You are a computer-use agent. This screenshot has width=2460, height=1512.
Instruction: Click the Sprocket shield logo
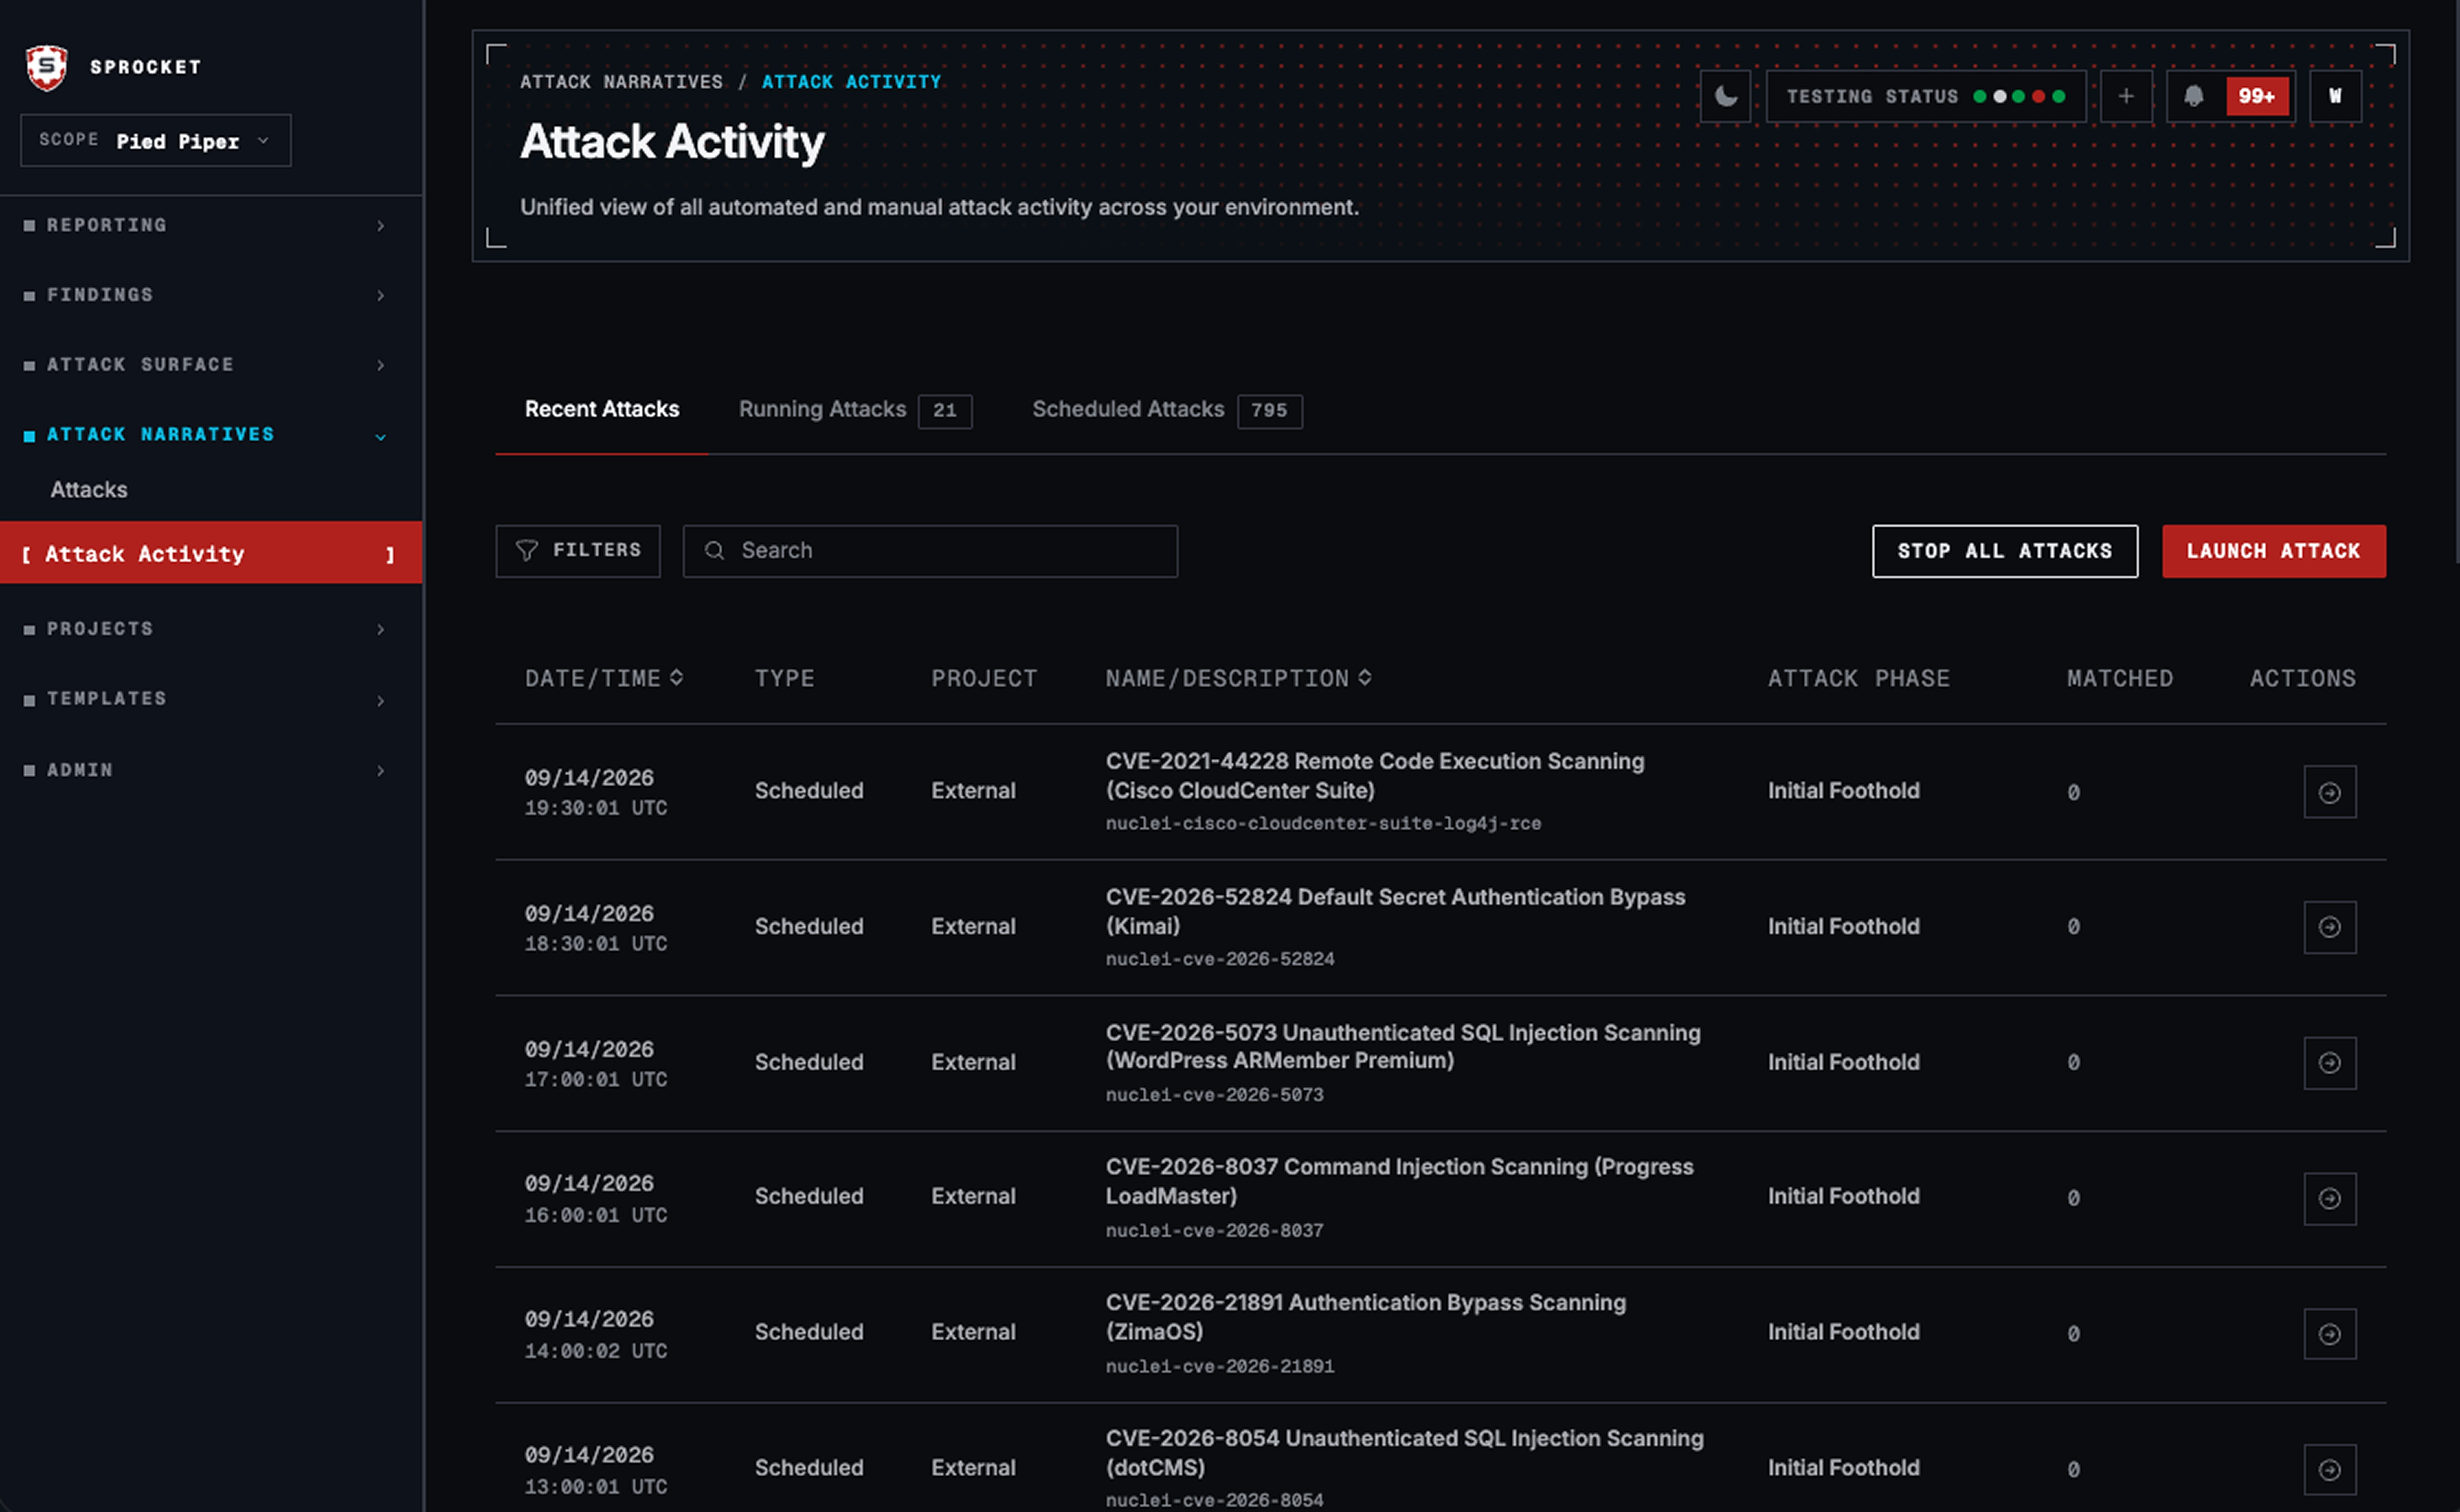pos(46,67)
